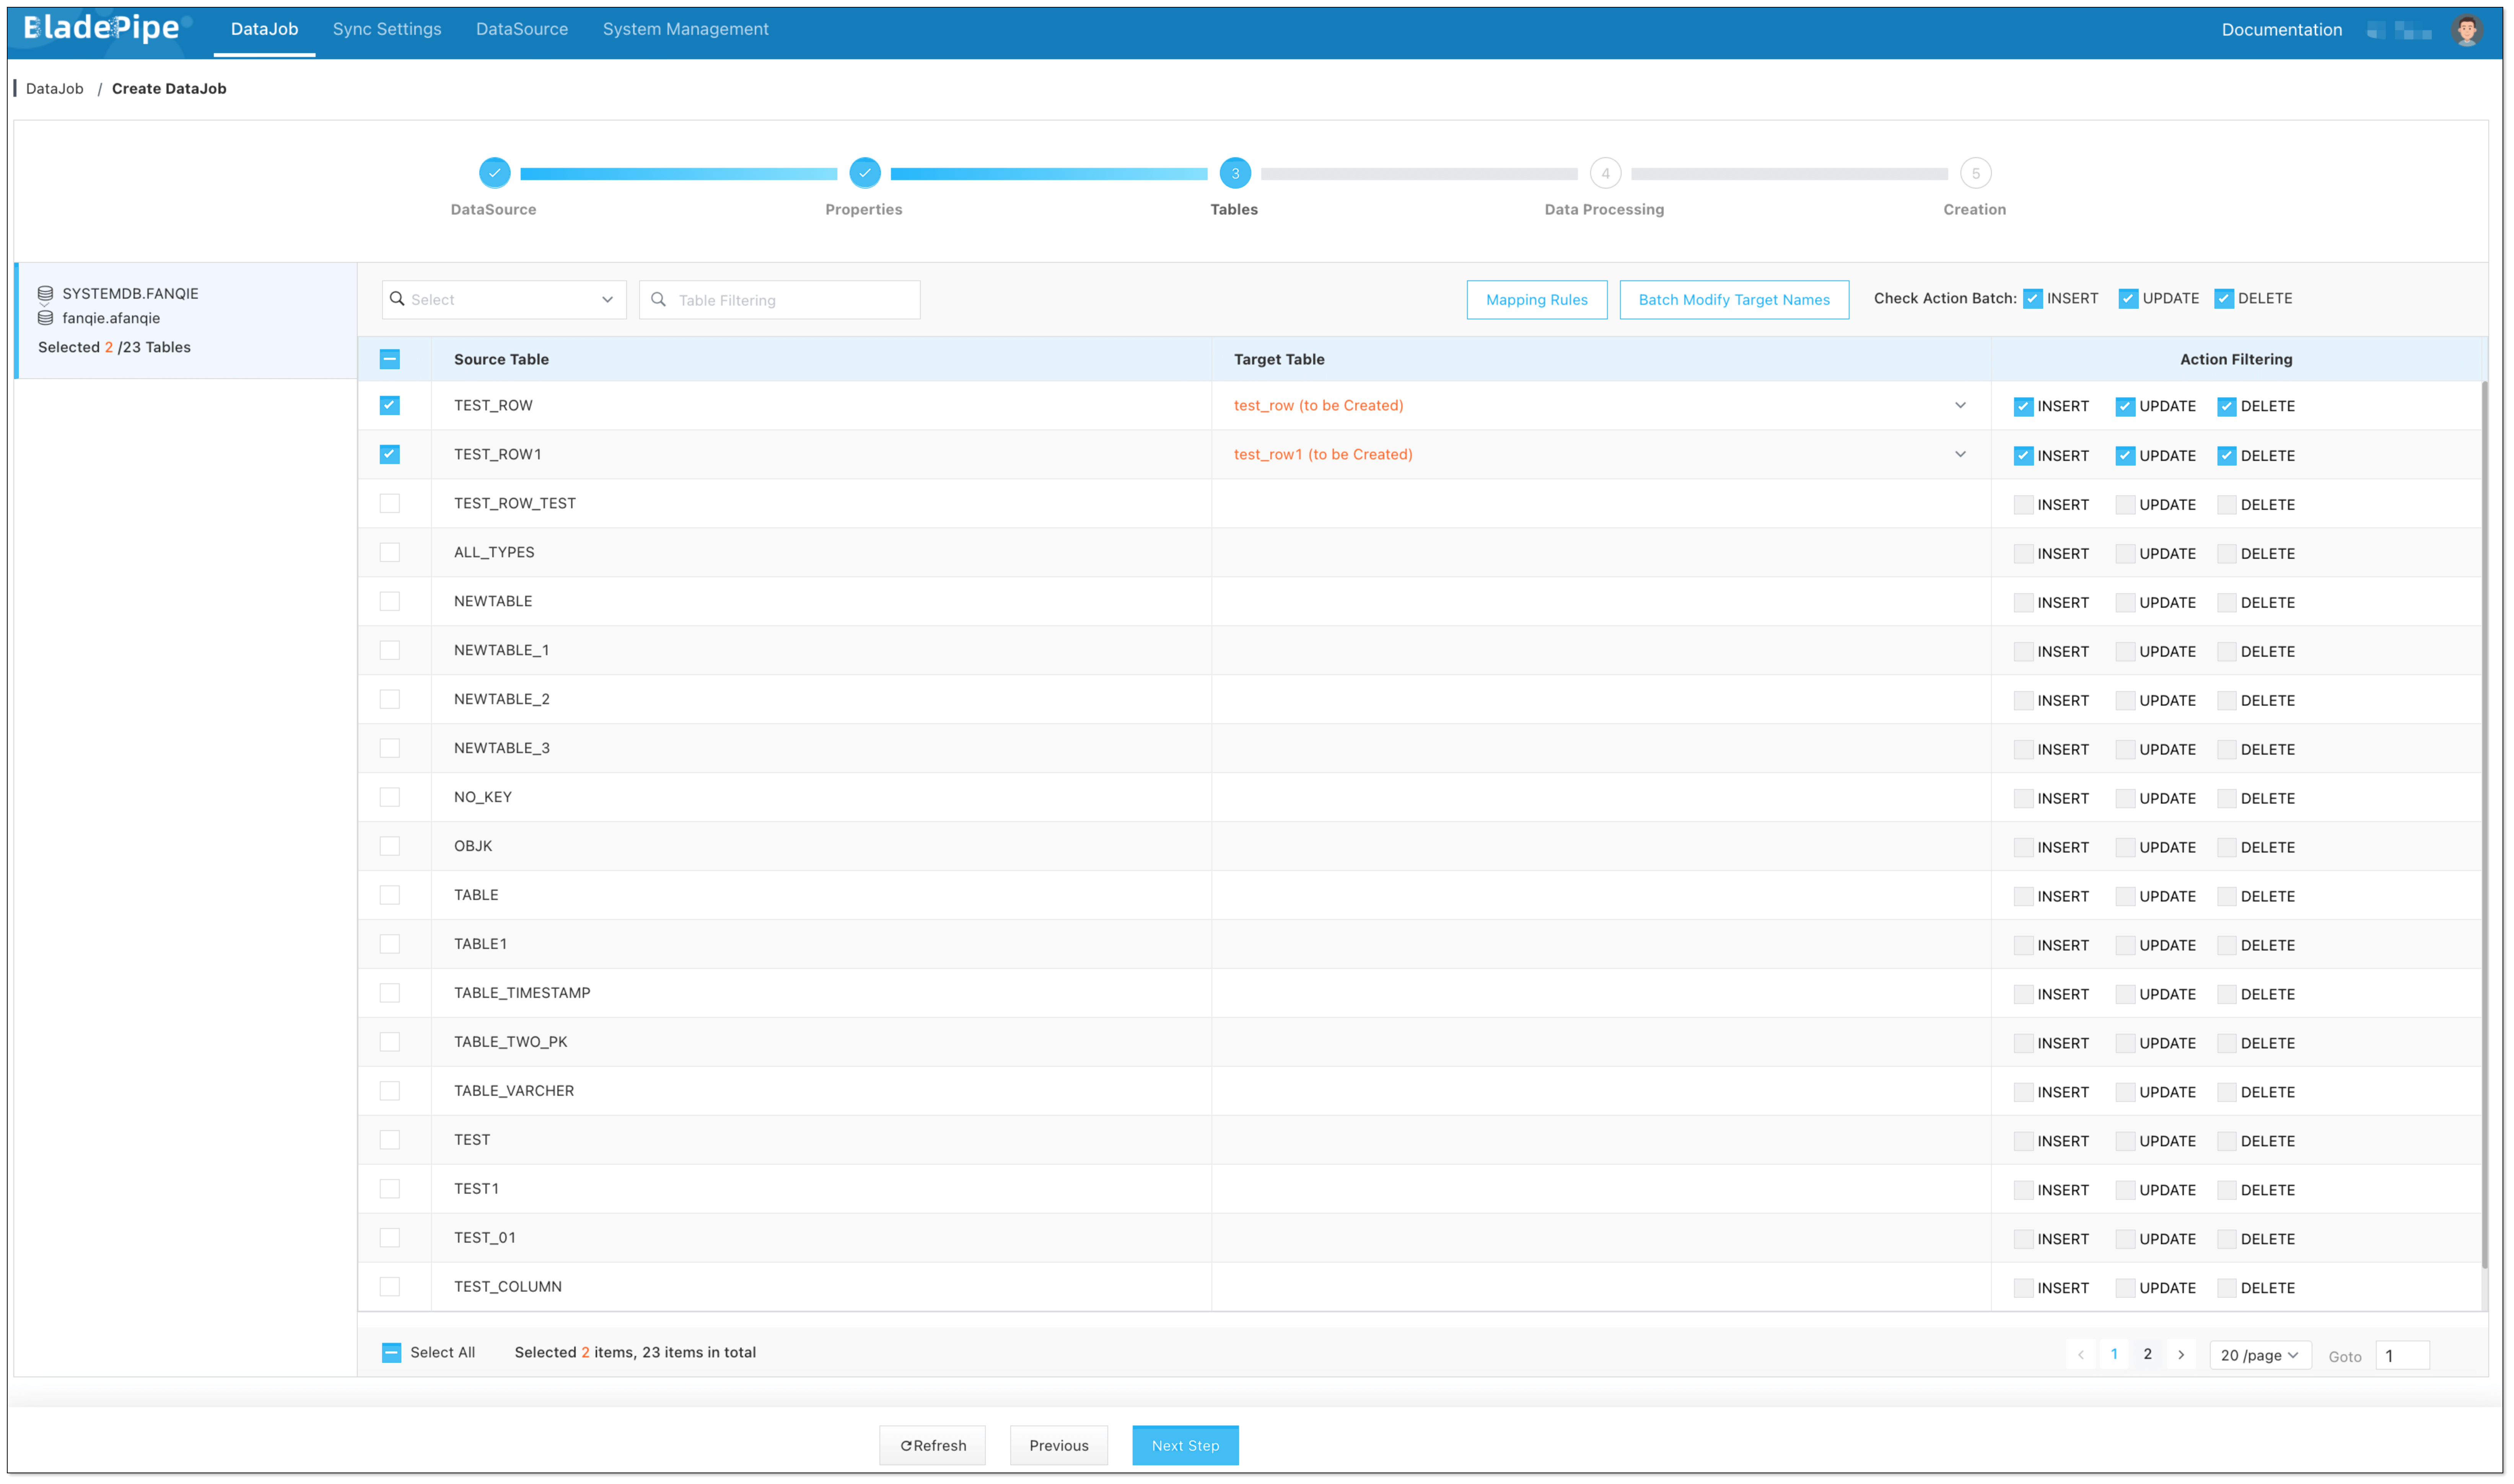The height and width of the screenshot is (1484, 2514).
Task: Uncheck DELETE for TEST_ROW
Action: [x=2227, y=406]
